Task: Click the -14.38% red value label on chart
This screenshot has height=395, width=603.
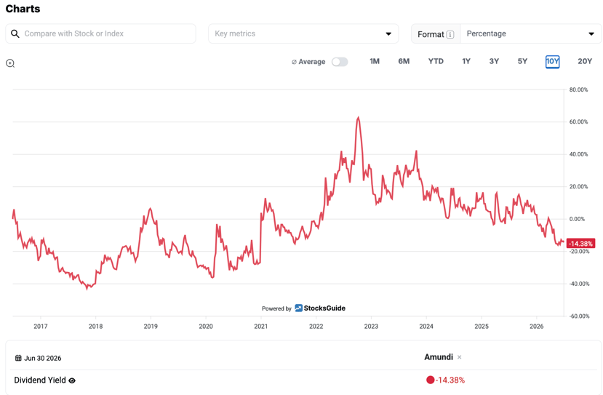Action: tap(580, 244)
